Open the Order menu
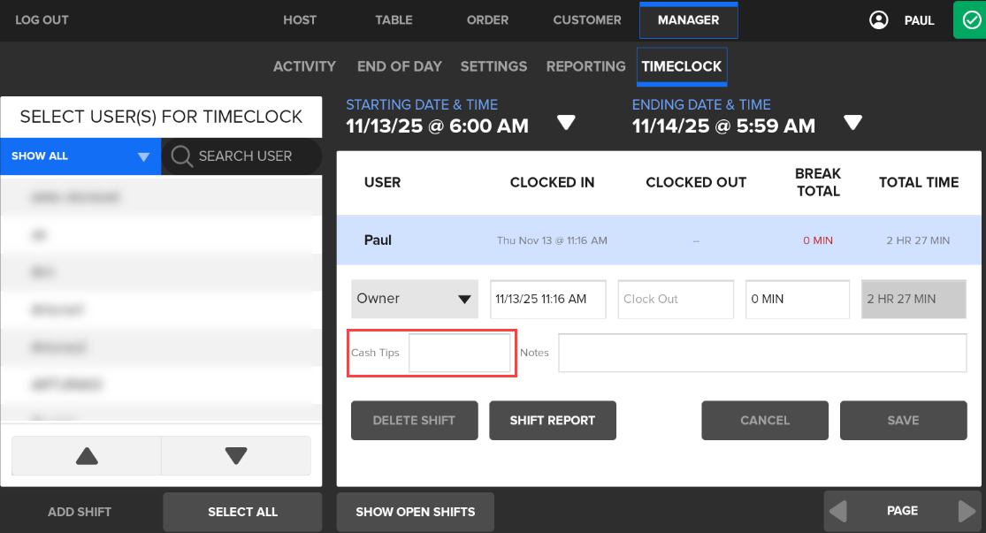986x533 pixels. [x=487, y=20]
